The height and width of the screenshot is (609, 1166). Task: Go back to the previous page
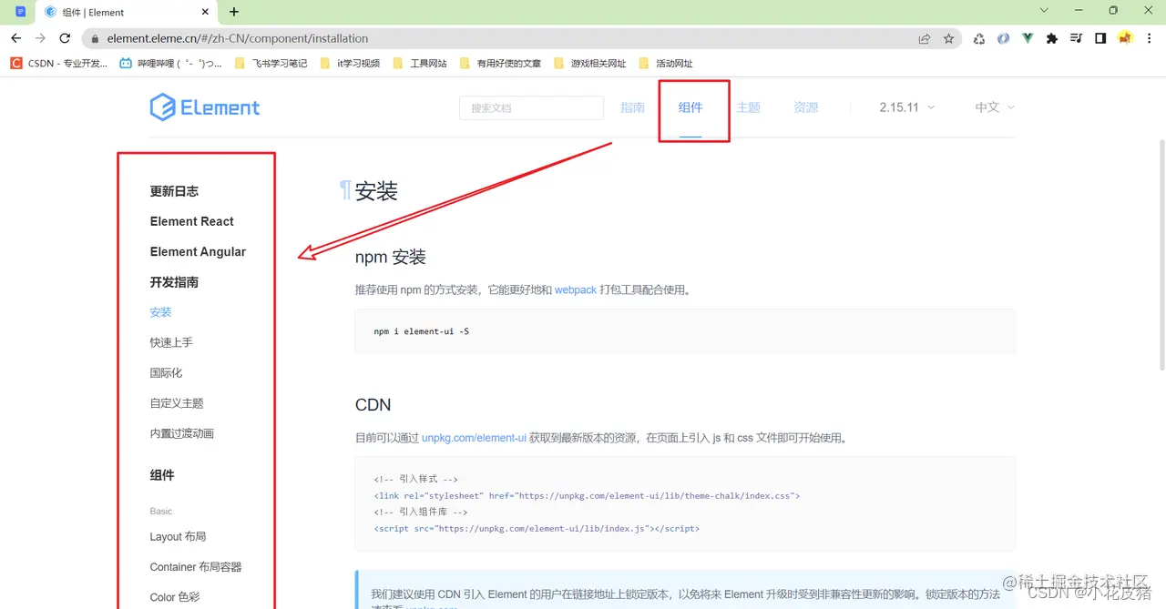coord(16,38)
